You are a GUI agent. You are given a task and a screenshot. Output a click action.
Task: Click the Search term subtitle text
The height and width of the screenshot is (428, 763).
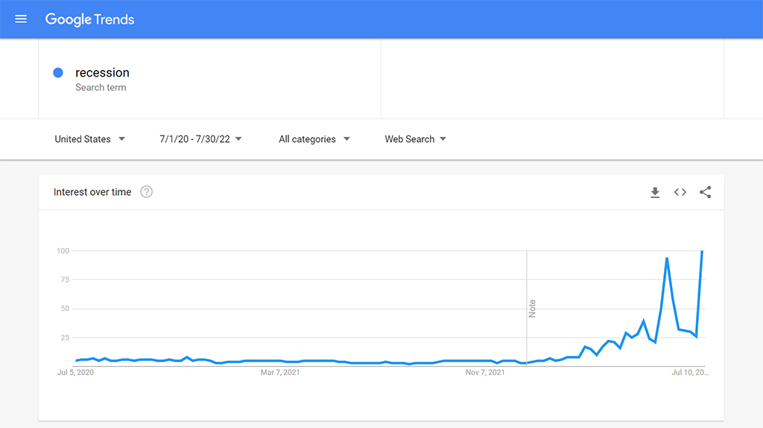tap(101, 88)
